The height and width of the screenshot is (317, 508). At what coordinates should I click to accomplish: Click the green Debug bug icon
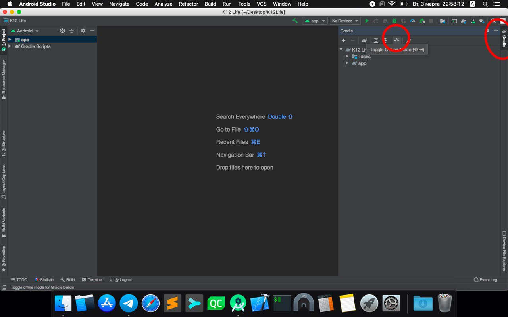pyautogui.click(x=394, y=21)
